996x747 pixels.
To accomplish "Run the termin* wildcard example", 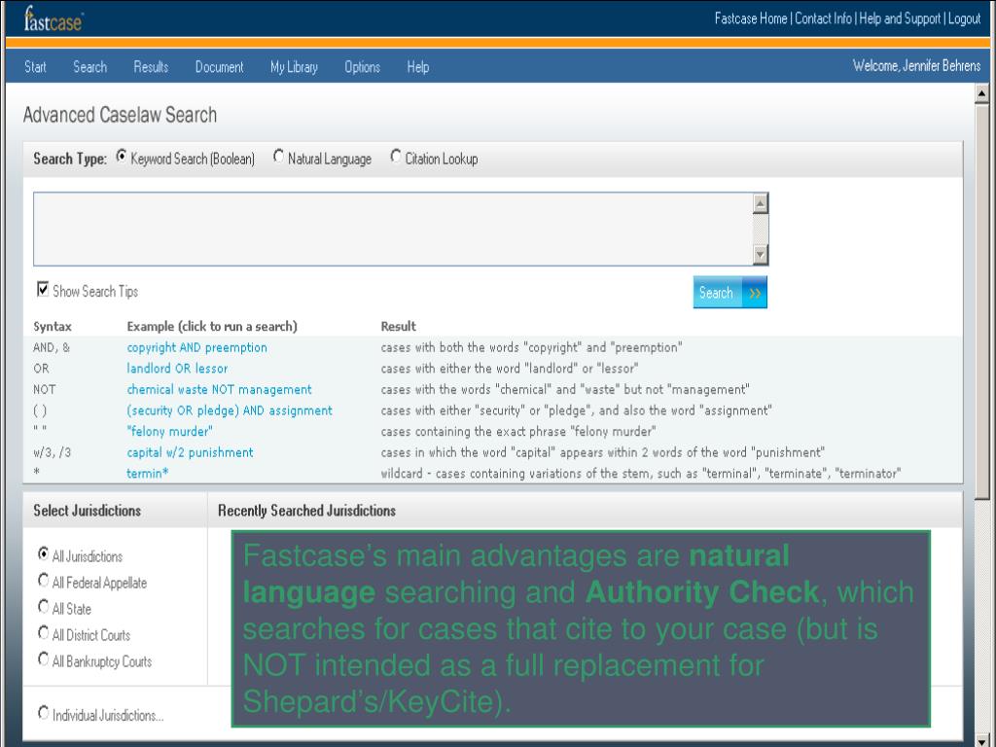I will 148,474.
